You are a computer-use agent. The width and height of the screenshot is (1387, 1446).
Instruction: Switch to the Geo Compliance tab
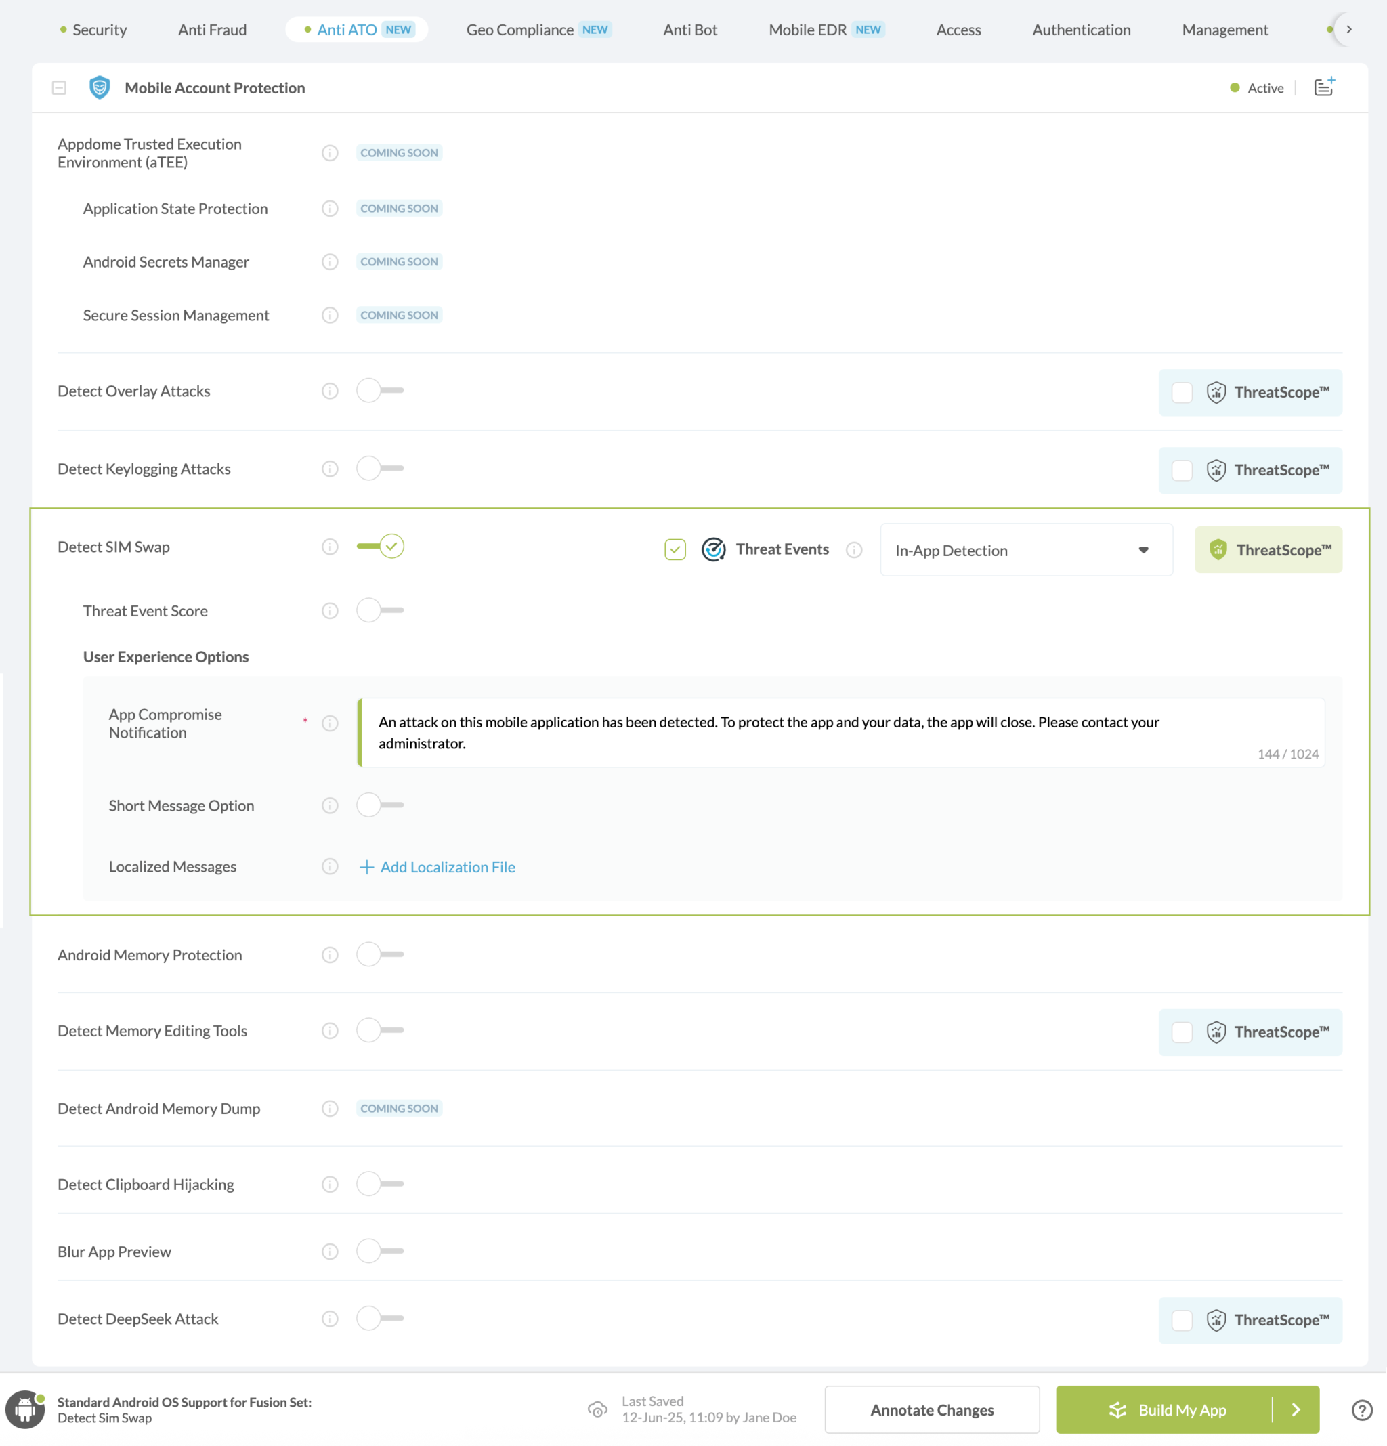(520, 30)
